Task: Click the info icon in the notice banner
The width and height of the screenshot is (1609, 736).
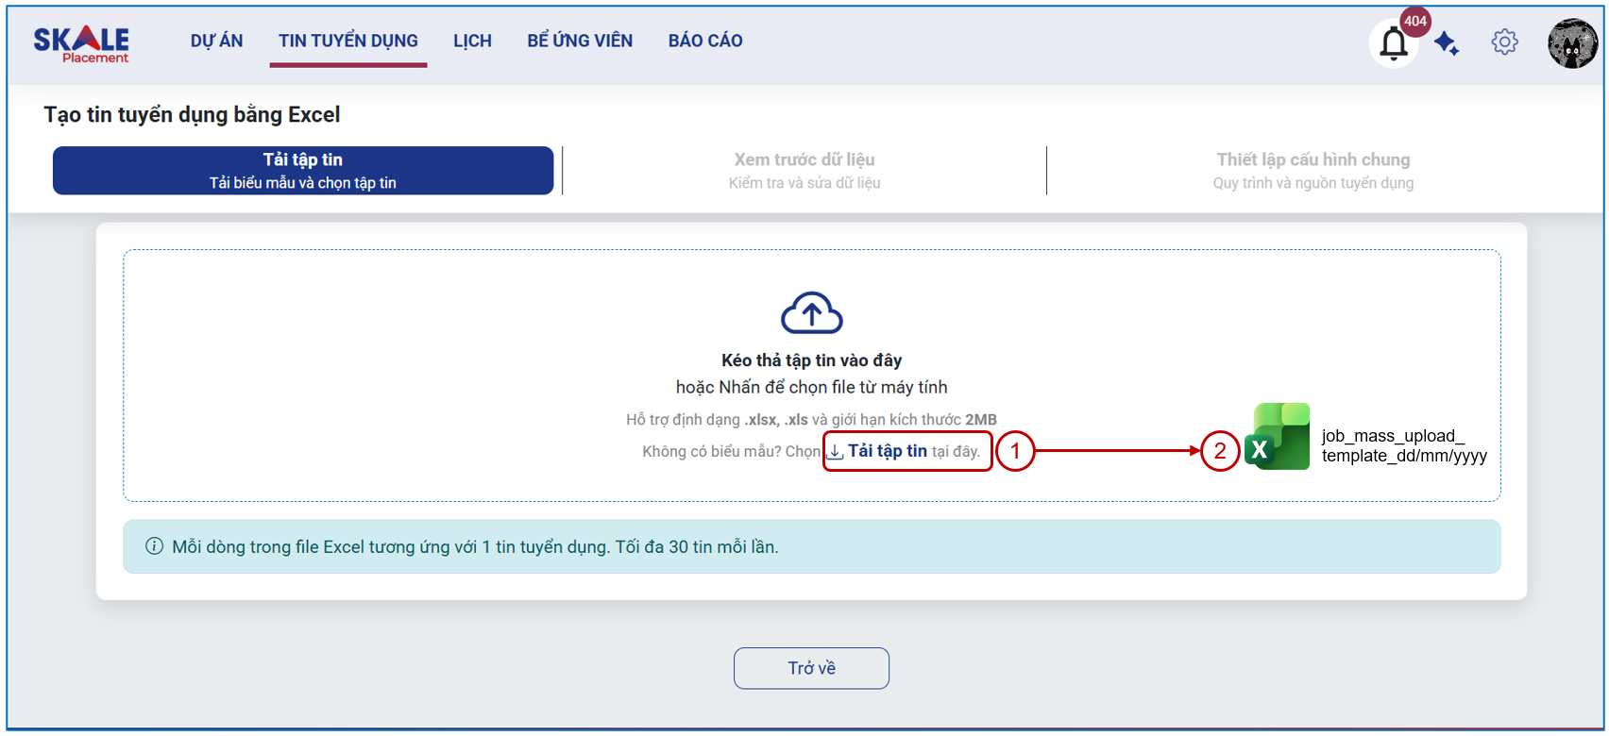Action: 154,546
